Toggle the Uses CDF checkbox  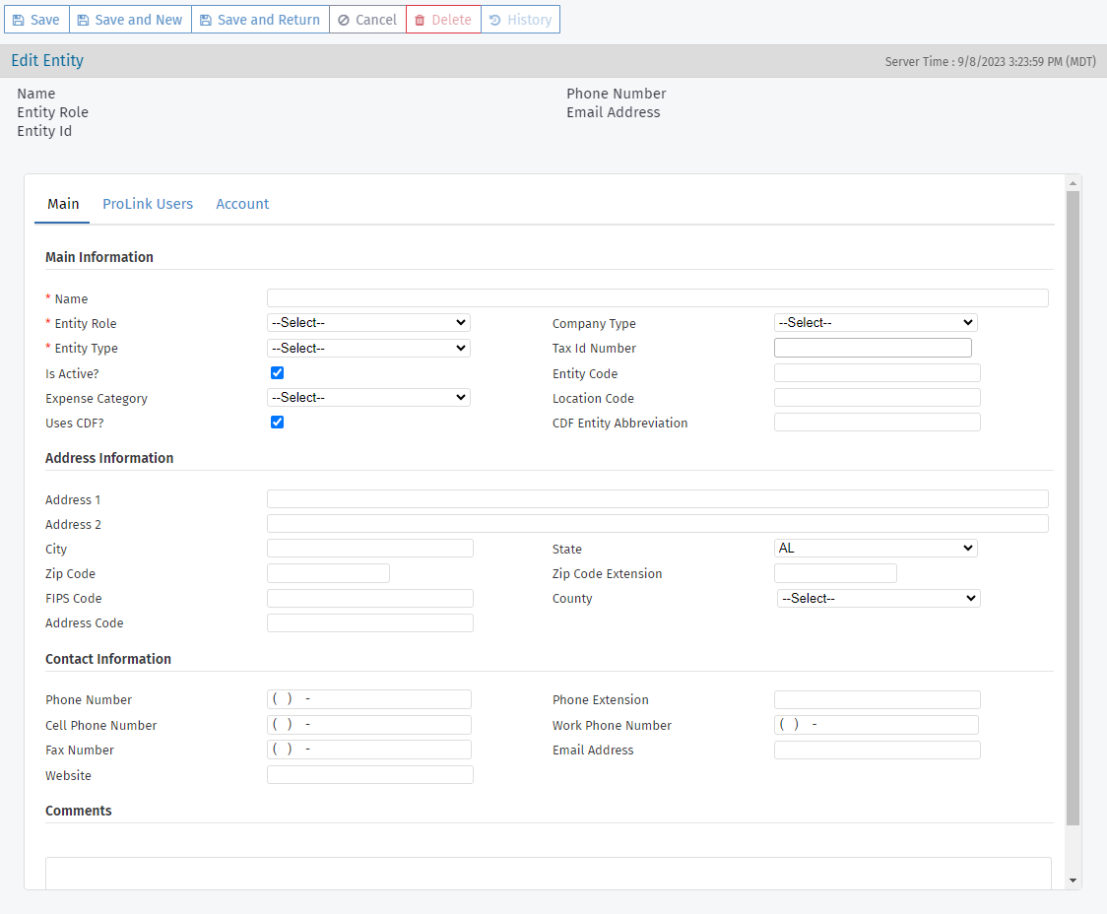pyautogui.click(x=277, y=423)
